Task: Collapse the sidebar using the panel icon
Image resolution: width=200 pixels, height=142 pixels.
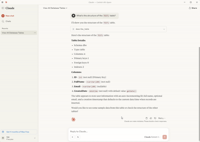Action: [x=3, y=8]
